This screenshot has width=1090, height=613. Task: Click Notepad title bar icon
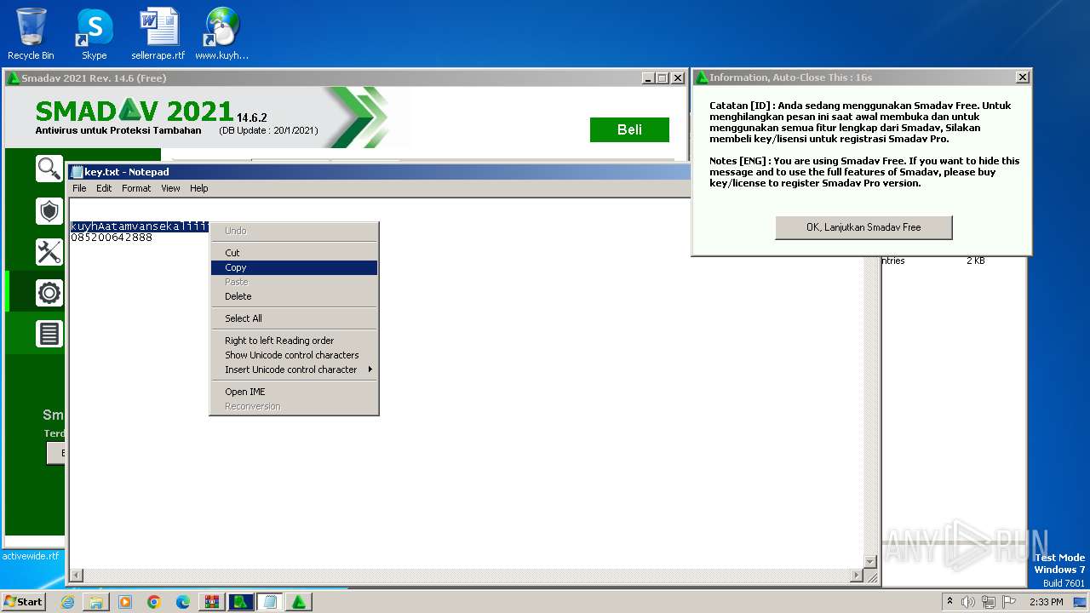point(77,172)
